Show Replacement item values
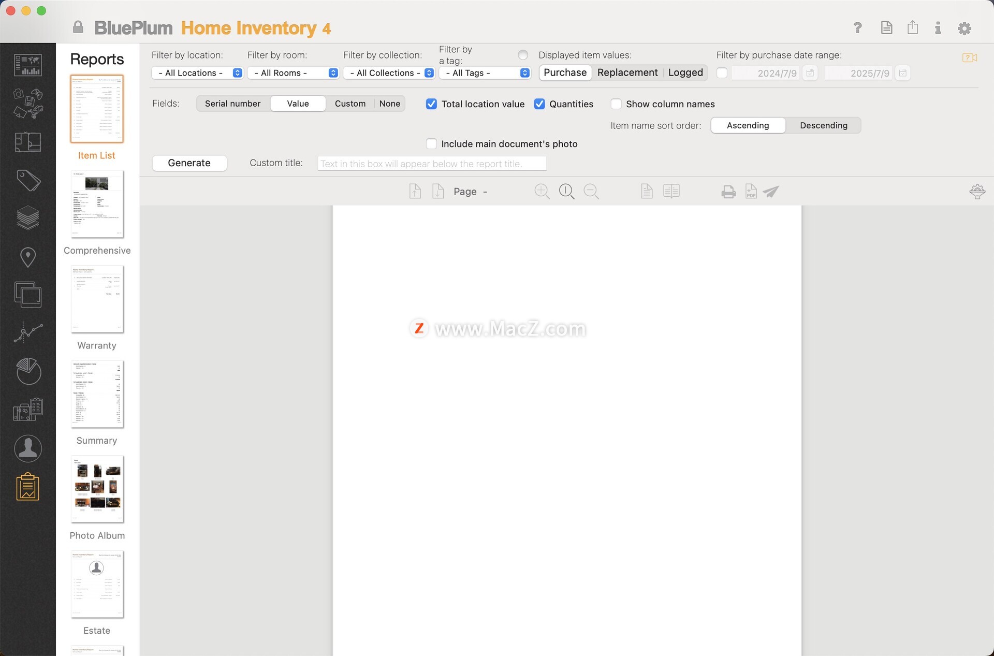The height and width of the screenshot is (656, 994). click(627, 72)
